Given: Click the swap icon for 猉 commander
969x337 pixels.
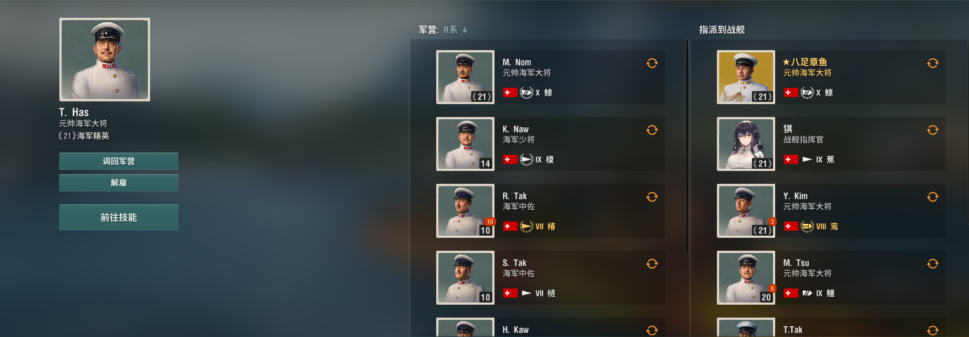Looking at the screenshot, I should (x=932, y=130).
